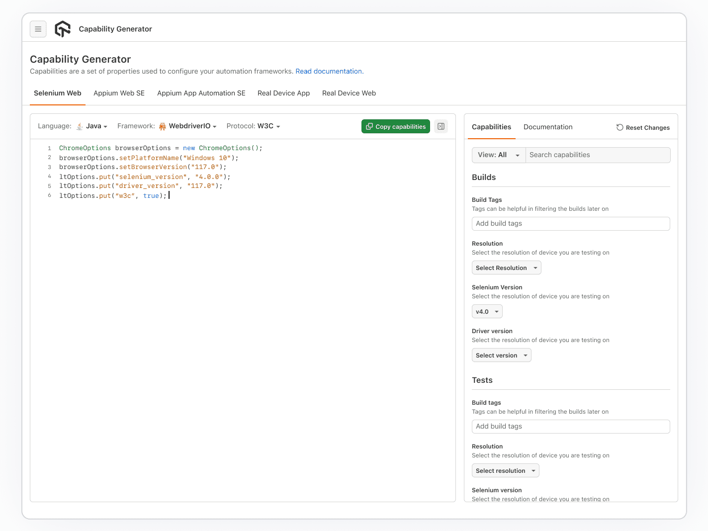Open the Selenium Version v4.0 dropdown
708x531 pixels.
click(x=486, y=311)
